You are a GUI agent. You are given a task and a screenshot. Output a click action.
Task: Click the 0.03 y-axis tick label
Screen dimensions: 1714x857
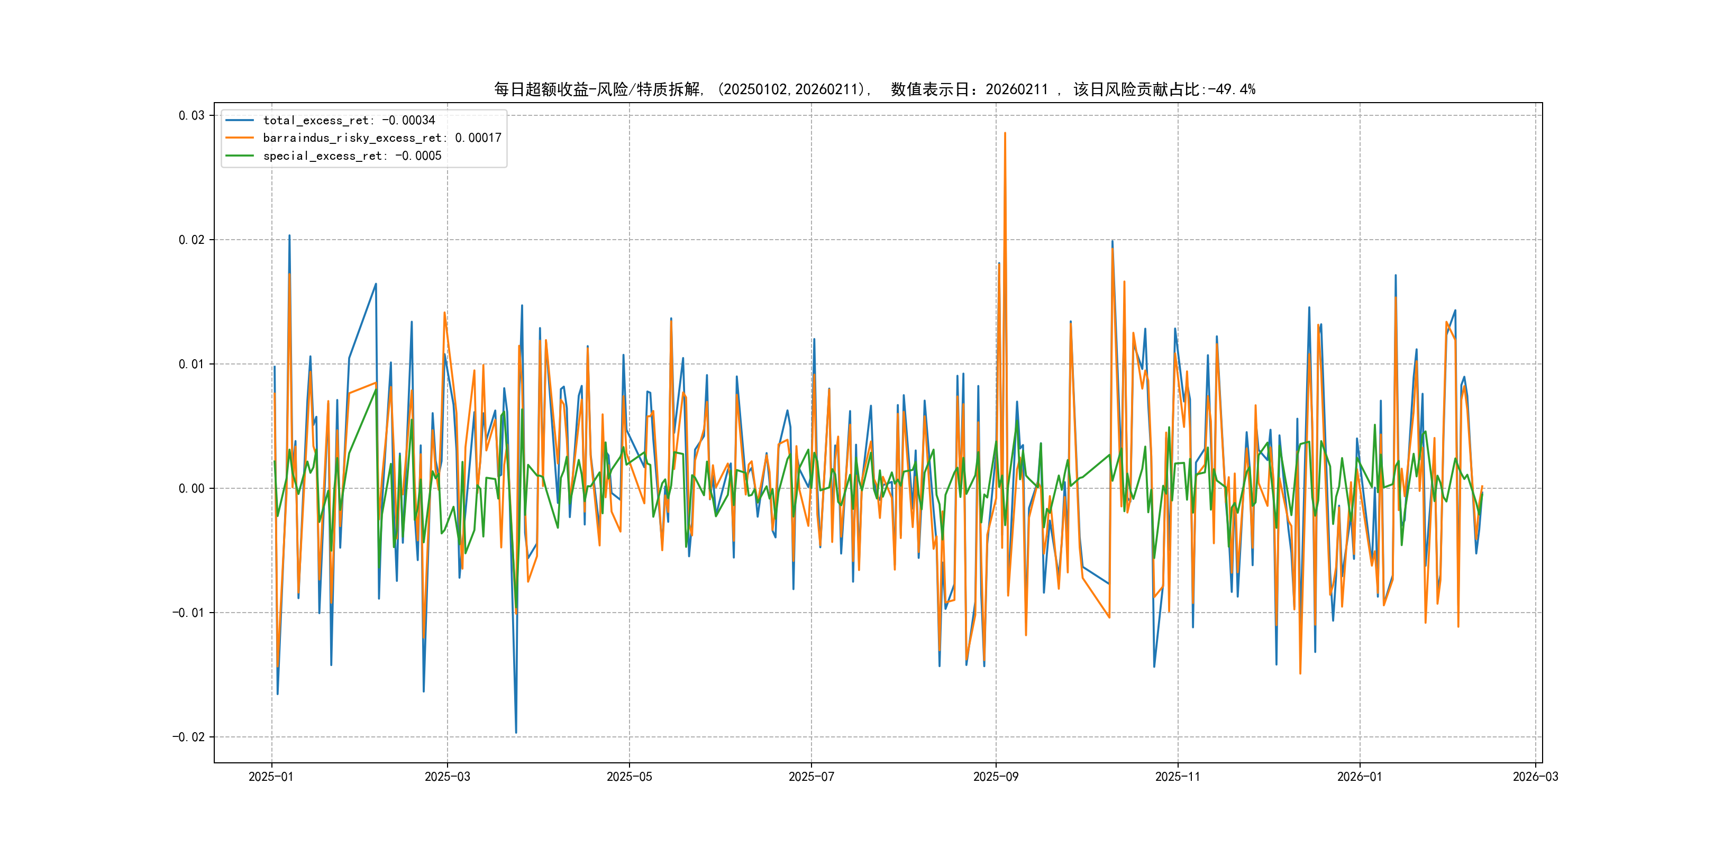(x=191, y=116)
